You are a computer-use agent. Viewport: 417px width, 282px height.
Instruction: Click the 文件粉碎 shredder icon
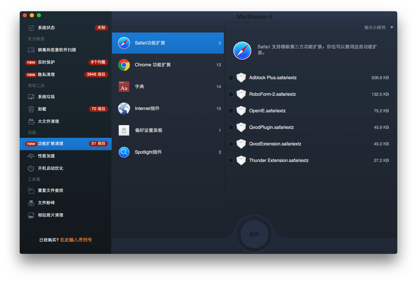[31, 203]
